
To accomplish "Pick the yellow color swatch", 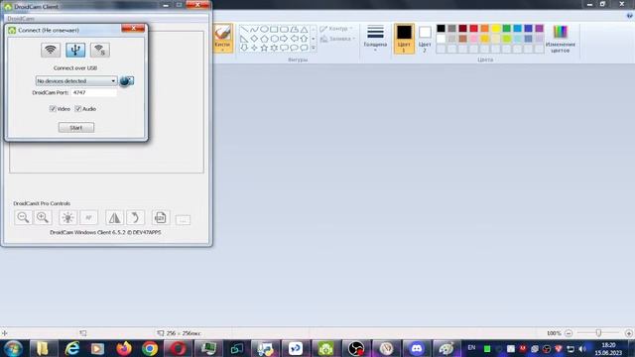I will click(496, 29).
